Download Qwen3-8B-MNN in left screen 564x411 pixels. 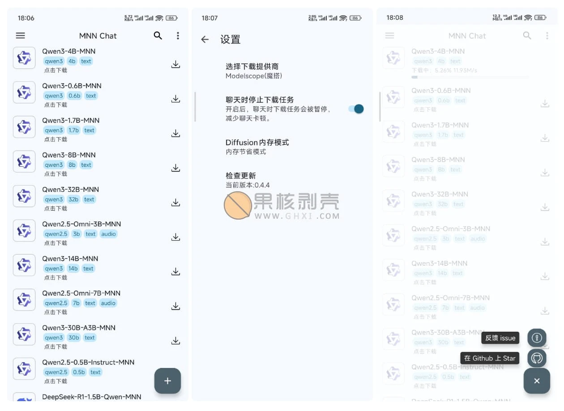[x=176, y=168]
